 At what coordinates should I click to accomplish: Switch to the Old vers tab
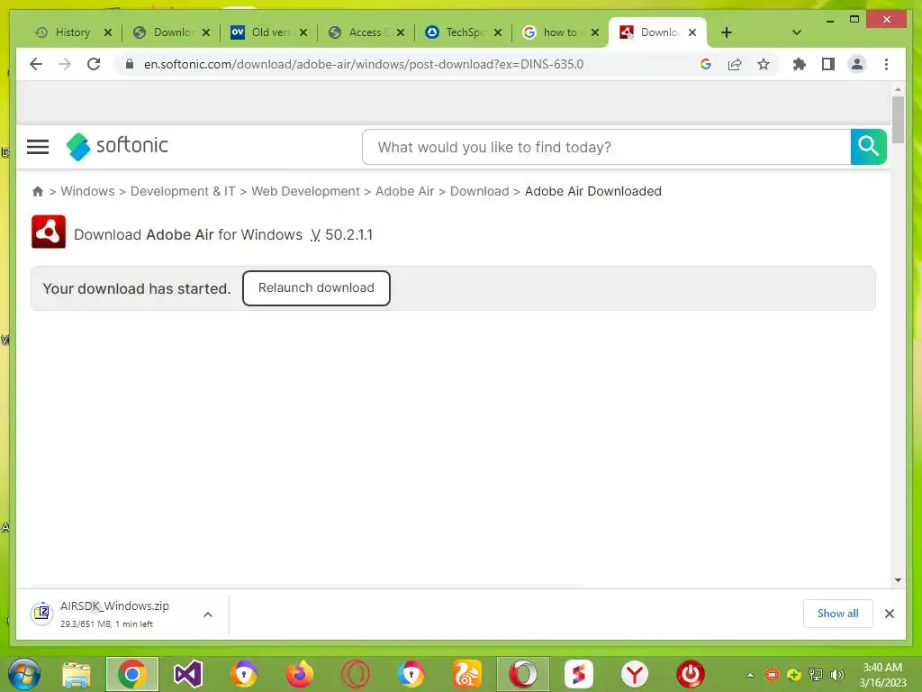click(262, 32)
